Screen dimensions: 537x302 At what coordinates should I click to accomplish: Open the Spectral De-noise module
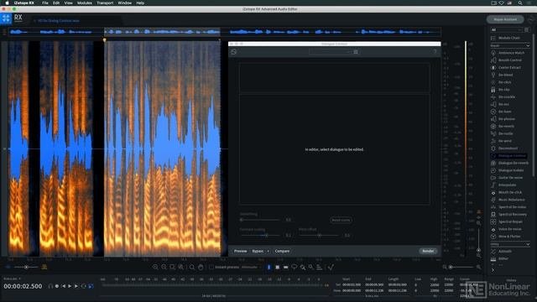tap(509, 207)
